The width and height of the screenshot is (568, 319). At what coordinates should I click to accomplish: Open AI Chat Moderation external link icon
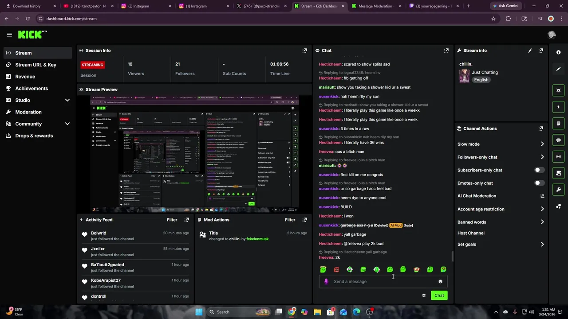tap(542, 196)
